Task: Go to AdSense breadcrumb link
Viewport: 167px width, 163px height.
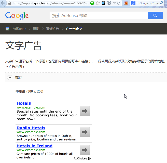Action: [19, 29]
